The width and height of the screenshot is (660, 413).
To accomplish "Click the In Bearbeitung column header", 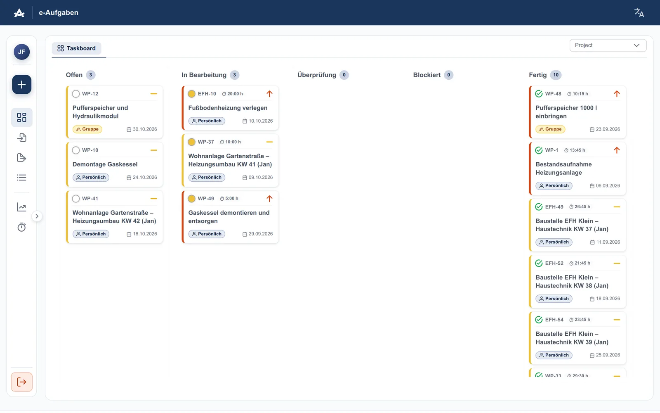I will pos(204,75).
